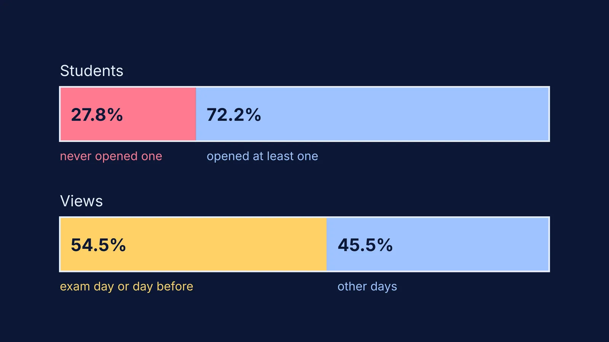Select the 72.2% blue bar segment
Screen dimensions: 609x342
tap(372, 114)
